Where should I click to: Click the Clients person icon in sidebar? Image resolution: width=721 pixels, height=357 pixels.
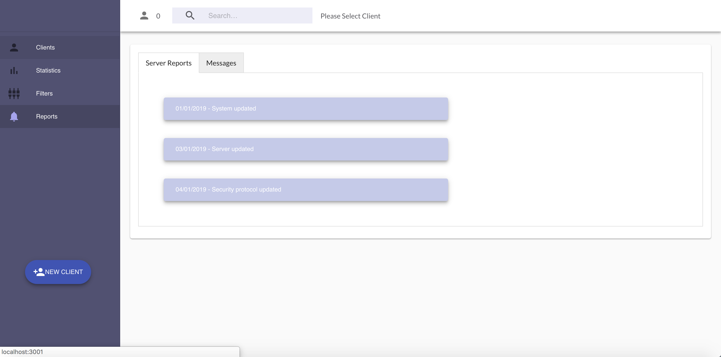pos(14,47)
